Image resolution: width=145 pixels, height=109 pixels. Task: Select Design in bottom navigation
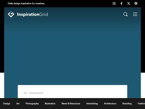(x=7, y=104)
